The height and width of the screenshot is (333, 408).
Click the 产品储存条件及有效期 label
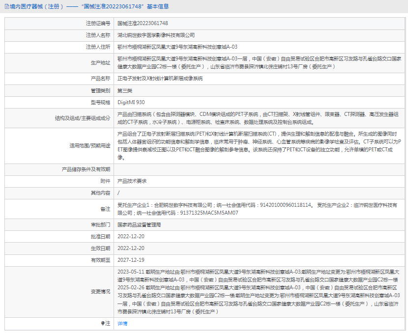point(86,169)
